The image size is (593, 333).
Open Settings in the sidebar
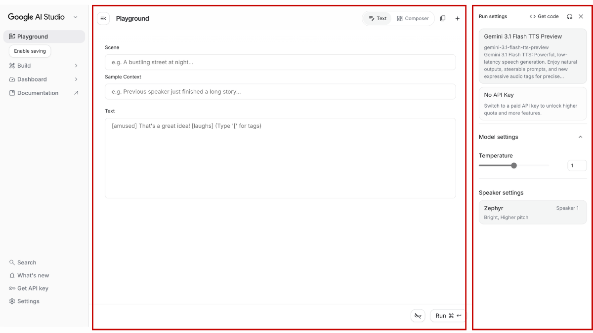point(28,301)
